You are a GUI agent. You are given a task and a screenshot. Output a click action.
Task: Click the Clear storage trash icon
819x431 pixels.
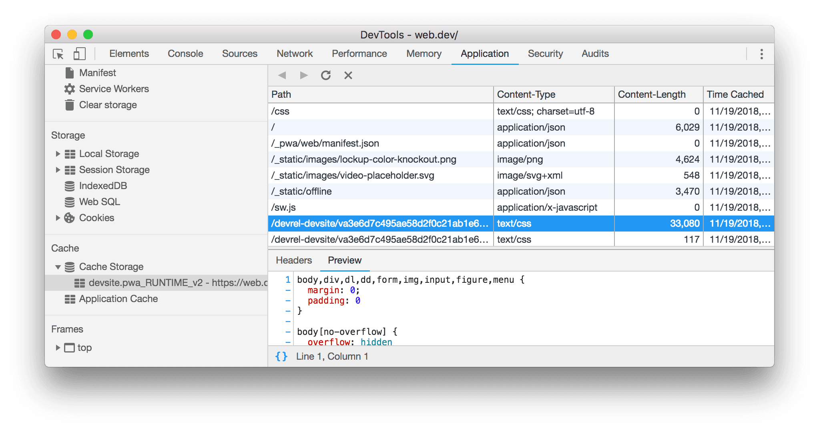pos(69,105)
